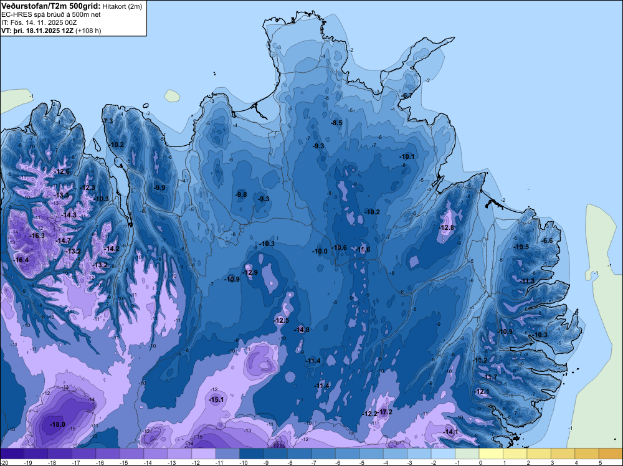Click the map title 'Veðurstofan/T2m 500grid: Hitakort (2m)'
The width and height of the screenshot is (623, 466).
71,6
